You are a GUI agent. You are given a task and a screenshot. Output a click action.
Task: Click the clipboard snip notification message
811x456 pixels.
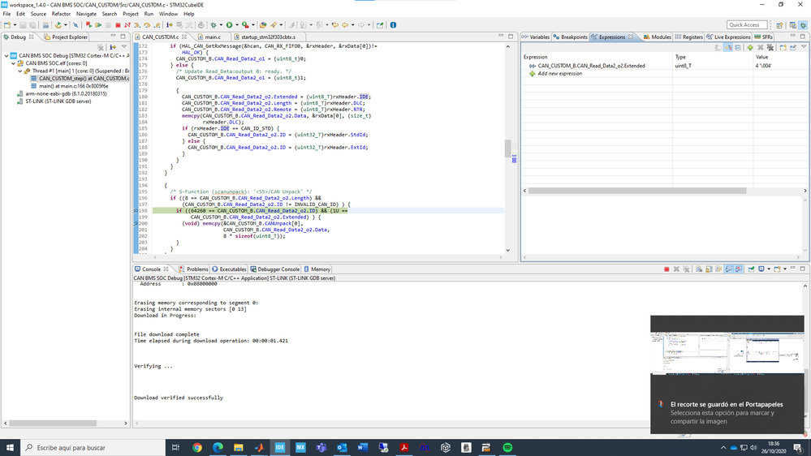coord(727,412)
